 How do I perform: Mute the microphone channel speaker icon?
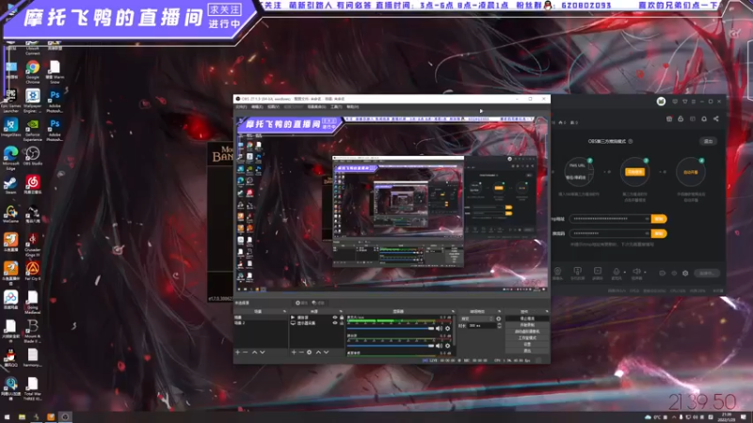point(439,328)
